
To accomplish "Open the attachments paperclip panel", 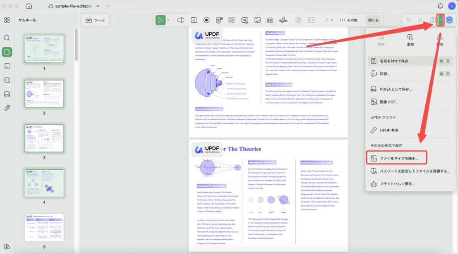I will [x=7, y=108].
